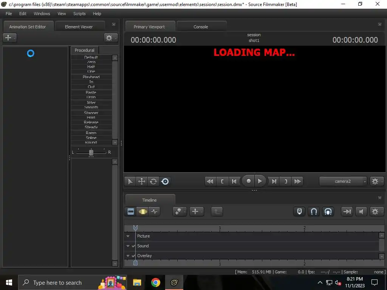Viewport: 387px width, 290px height.
Task: Collapse the Overlay track arrow
Action: pyautogui.click(x=128, y=256)
